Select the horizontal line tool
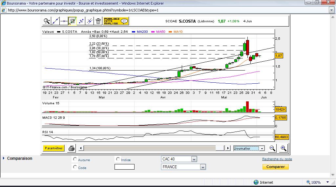Viewport: 336px width, 187px height. point(64,21)
